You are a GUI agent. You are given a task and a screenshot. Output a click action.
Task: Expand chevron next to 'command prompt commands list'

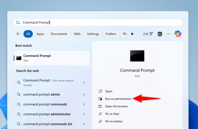(84, 124)
